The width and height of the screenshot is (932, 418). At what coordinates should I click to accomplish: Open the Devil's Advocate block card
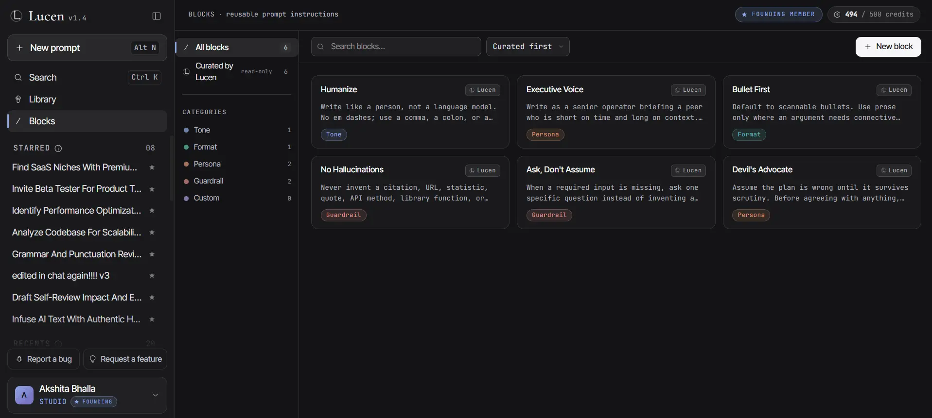coord(822,192)
